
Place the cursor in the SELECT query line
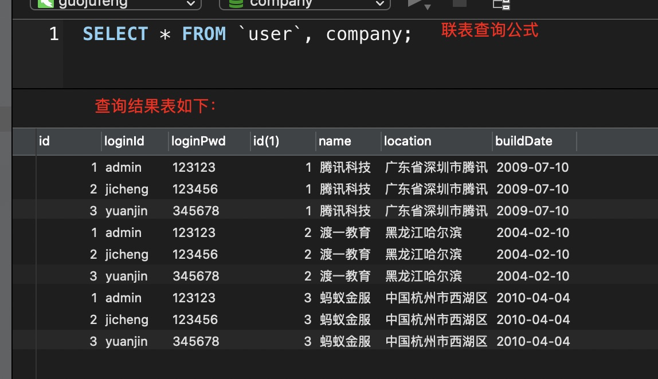(247, 34)
